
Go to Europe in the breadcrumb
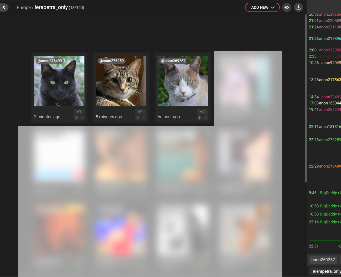(x=24, y=8)
